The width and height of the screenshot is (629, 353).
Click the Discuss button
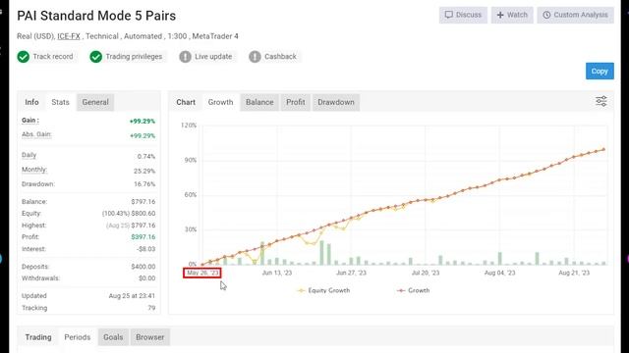point(463,15)
